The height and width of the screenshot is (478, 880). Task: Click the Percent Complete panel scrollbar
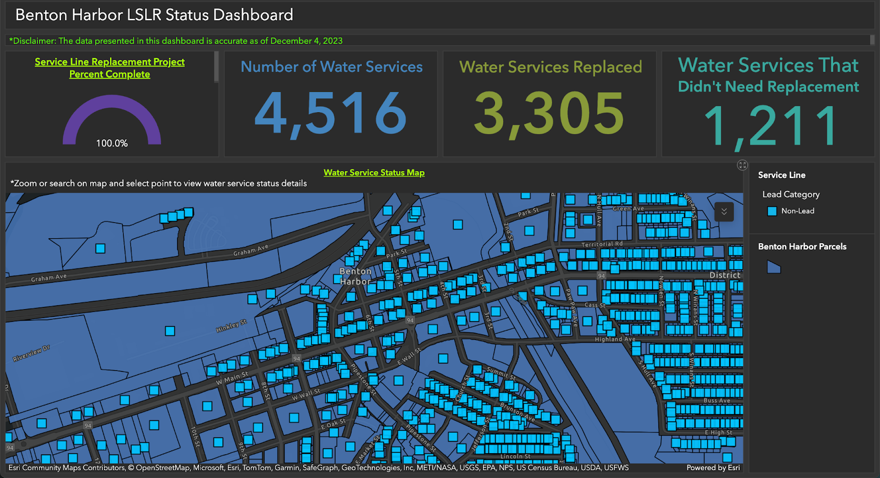[x=216, y=67]
